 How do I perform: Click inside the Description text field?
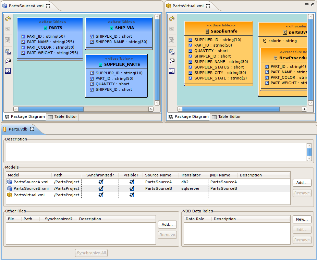pos(154,149)
